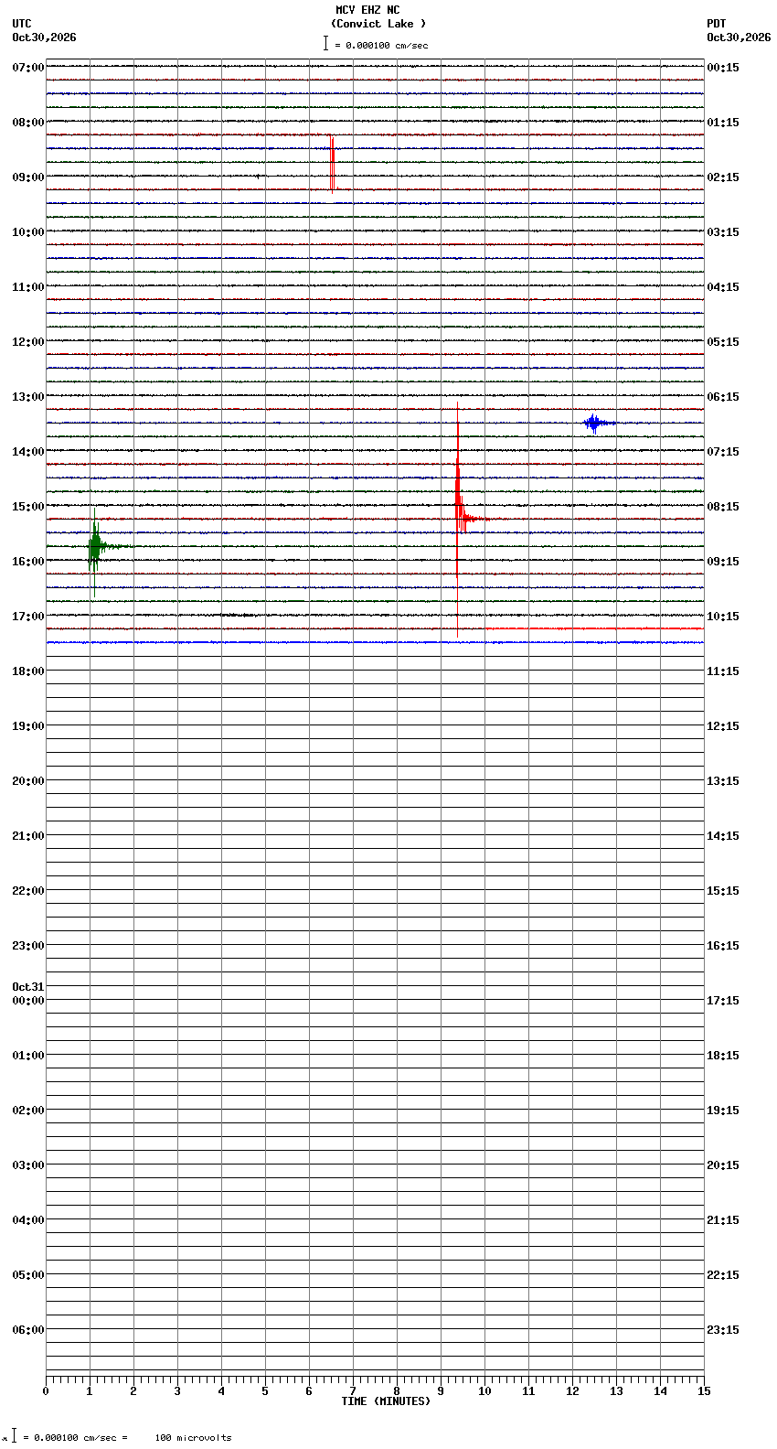Click the '02:15' PDT time label
Image resolution: width=777 pixels, height=1449 pixels.
(723, 177)
